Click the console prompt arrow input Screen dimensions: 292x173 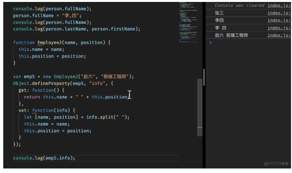coord(210,43)
